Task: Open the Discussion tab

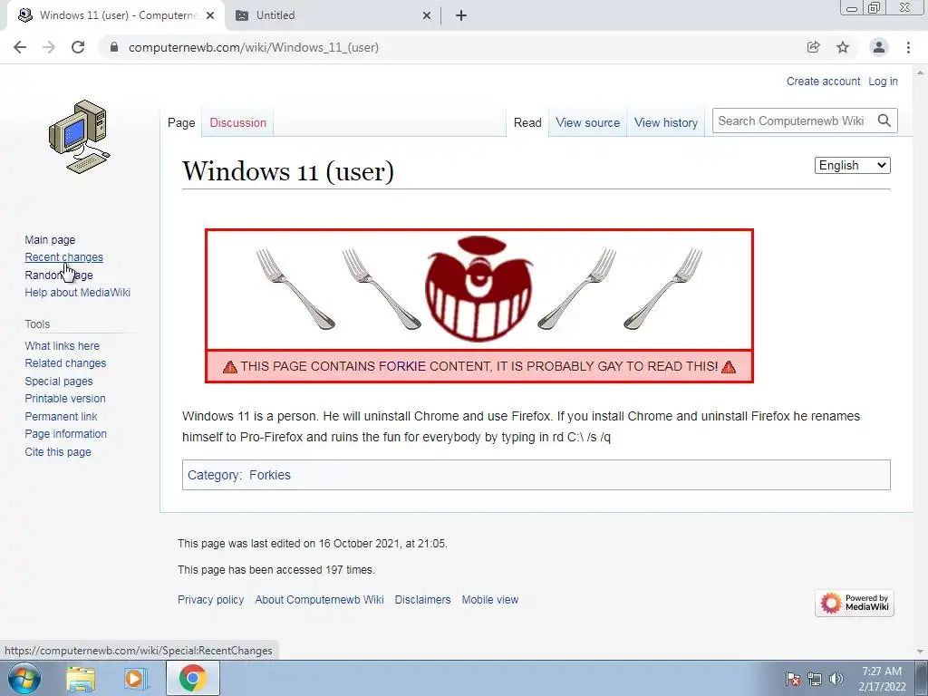Action: point(238,122)
